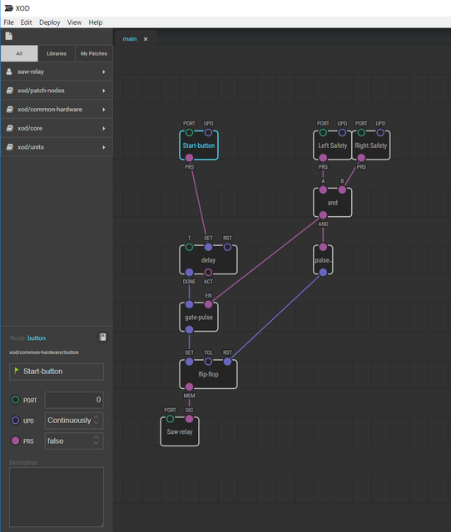451x532 pixels.
Task: Click the PORT value input field
Action: coord(74,400)
